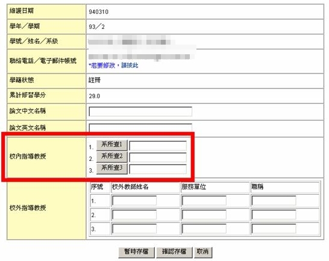Click row 3 職稱 field
Viewport: 329px width, 261px height.
pos(274,228)
